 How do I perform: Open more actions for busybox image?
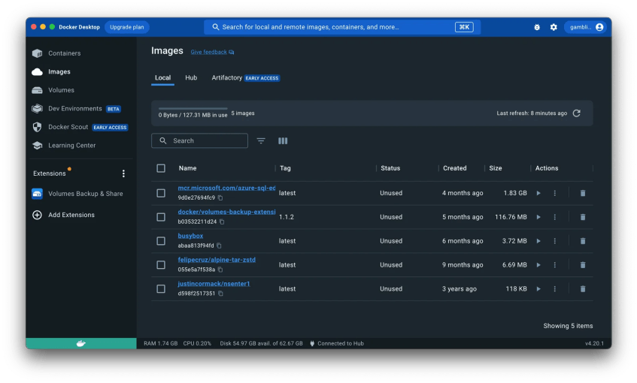(554, 241)
